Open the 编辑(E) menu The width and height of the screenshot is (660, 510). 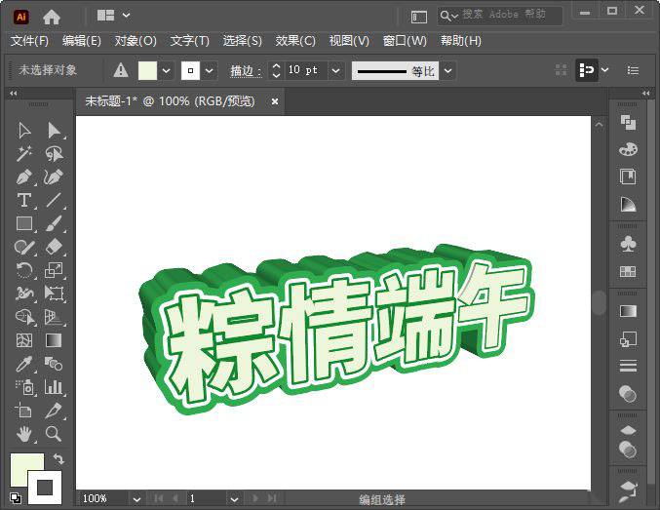click(82, 41)
